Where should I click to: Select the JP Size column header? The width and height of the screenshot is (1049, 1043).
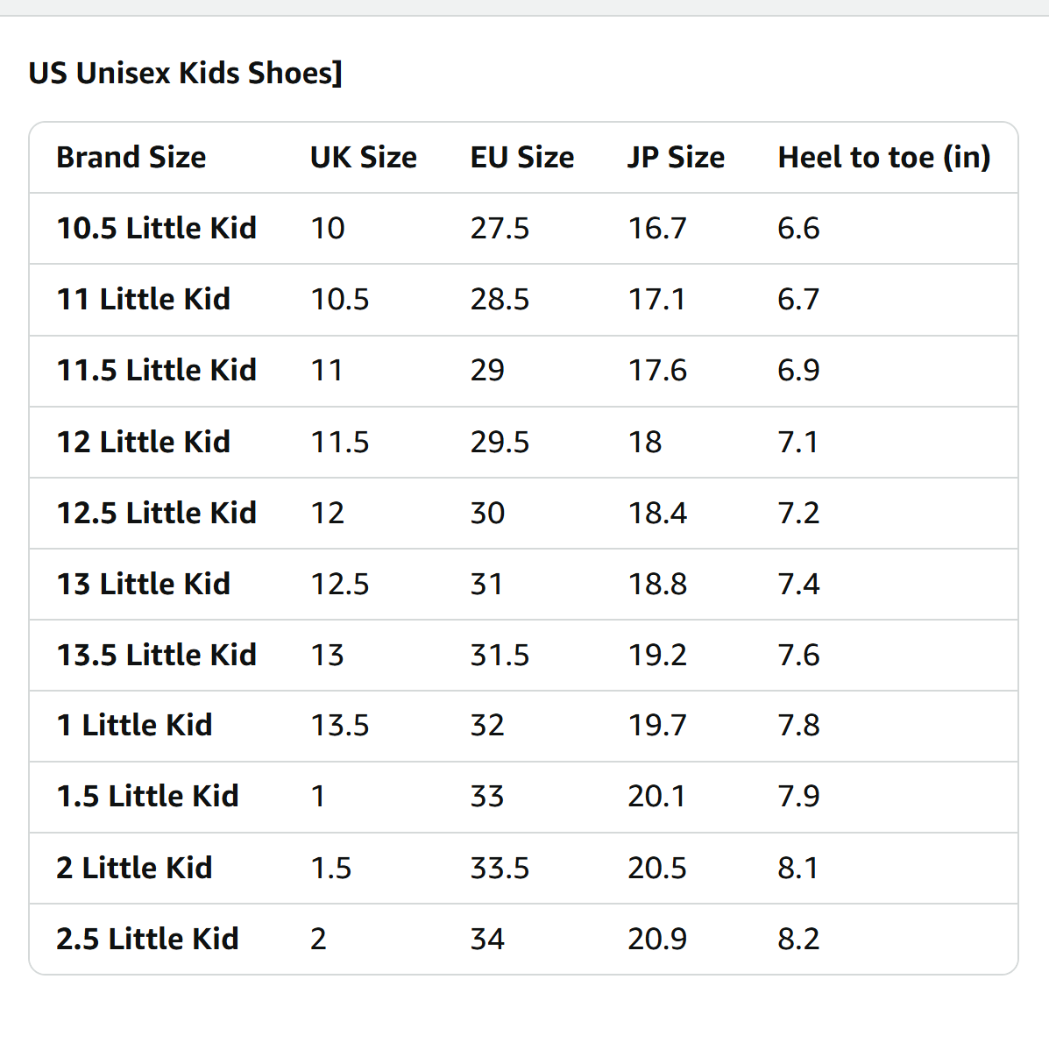[676, 157]
